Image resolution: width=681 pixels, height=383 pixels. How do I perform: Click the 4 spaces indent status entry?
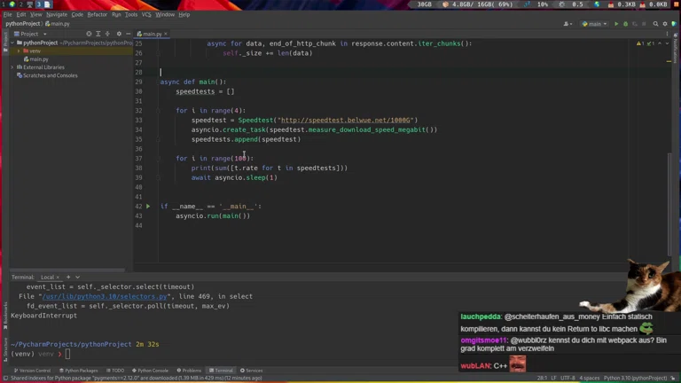(x=590, y=379)
